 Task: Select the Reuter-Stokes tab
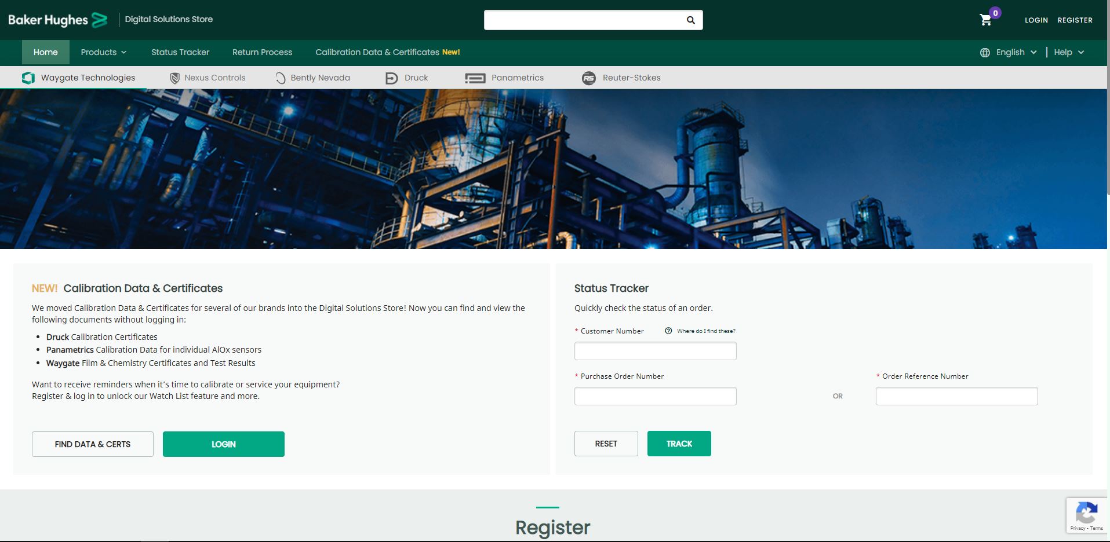[x=621, y=78]
